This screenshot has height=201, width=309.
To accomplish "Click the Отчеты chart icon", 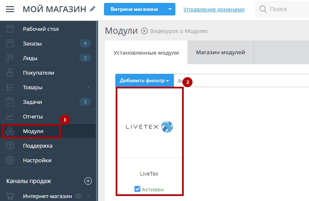I will [x=10, y=116].
